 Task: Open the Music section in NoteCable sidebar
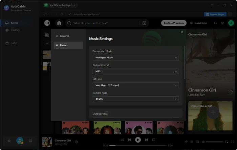click(x=20, y=23)
